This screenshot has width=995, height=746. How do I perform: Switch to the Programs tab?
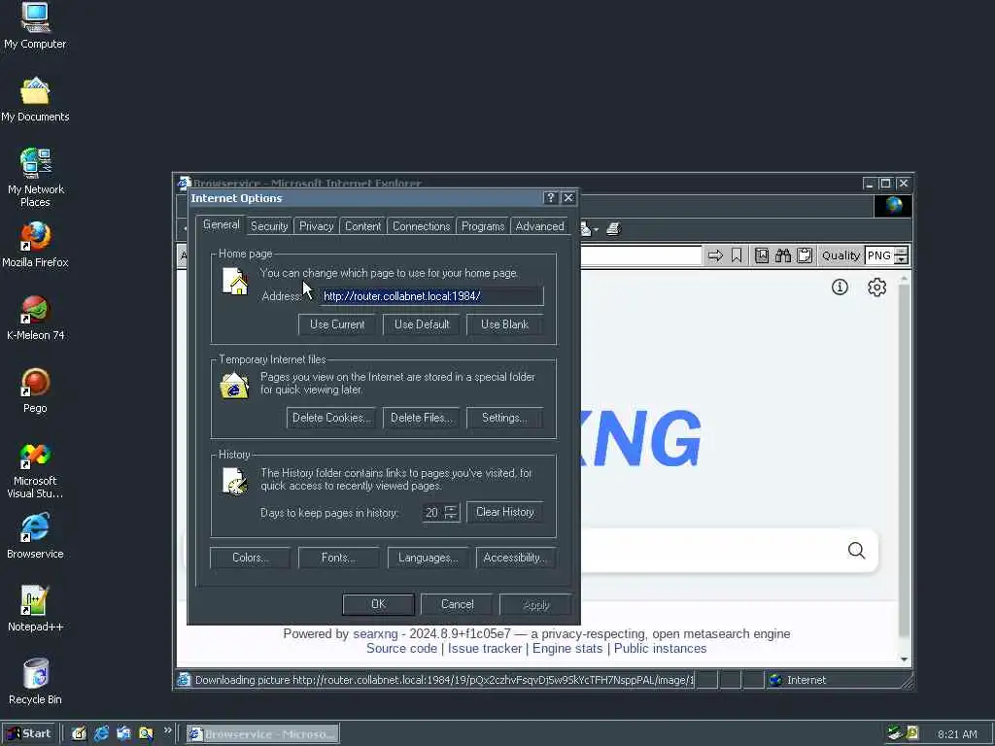[483, 226]
